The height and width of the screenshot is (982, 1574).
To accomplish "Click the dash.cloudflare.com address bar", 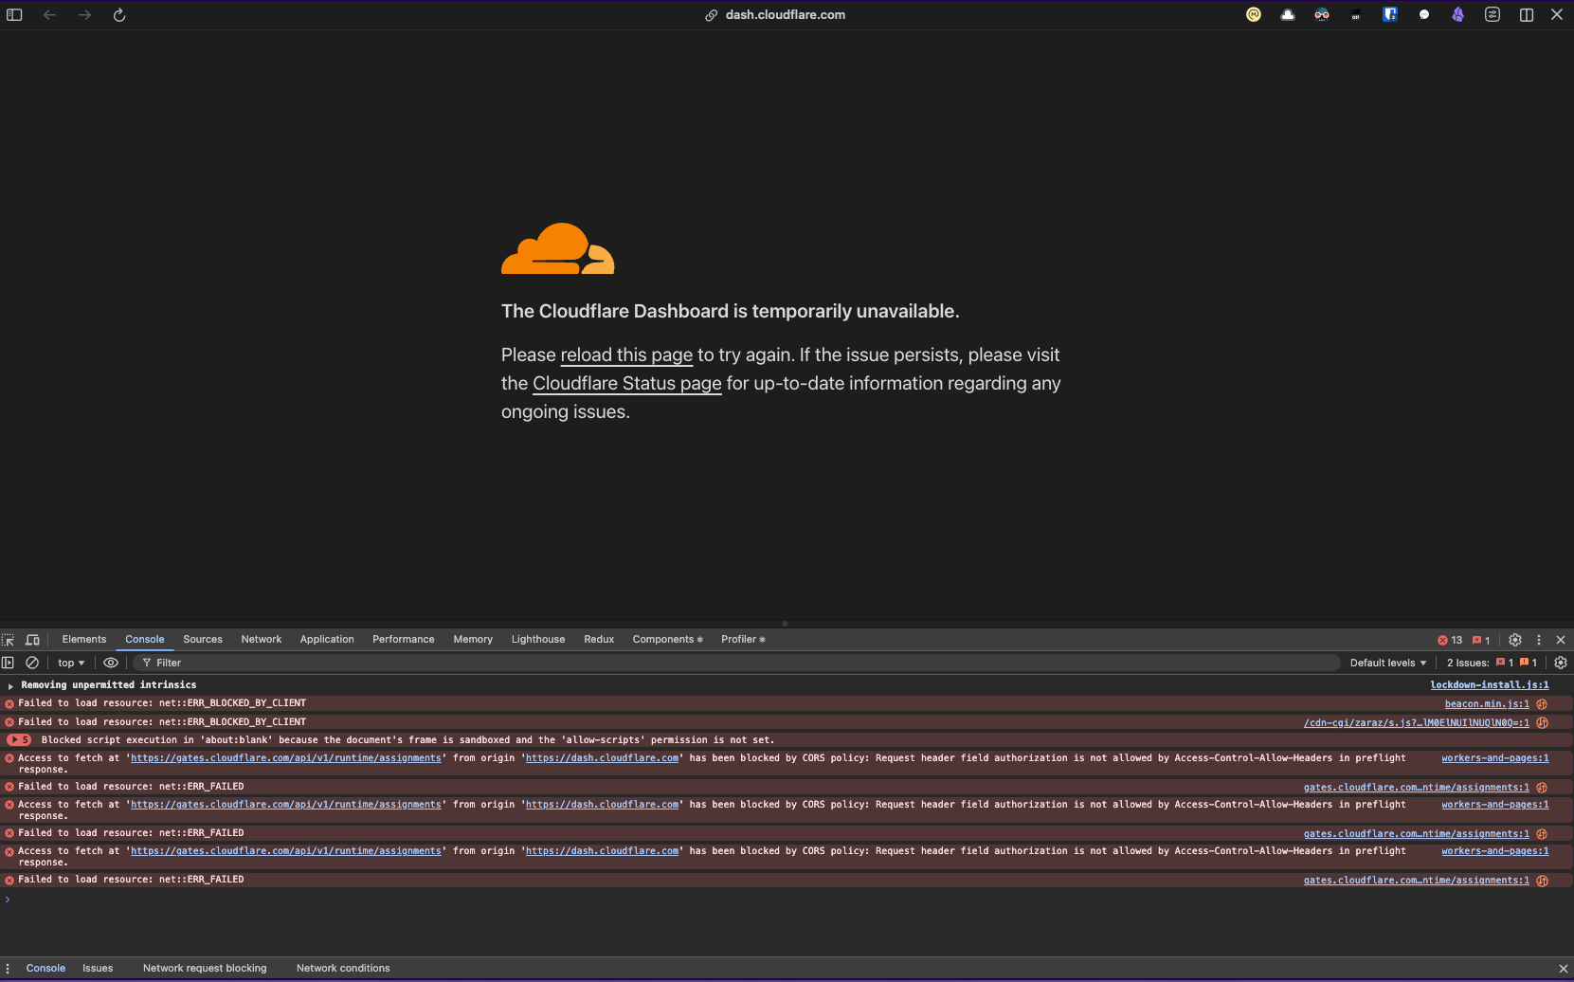I will 786,15.
